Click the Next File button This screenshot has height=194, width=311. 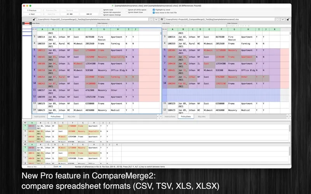51,14
